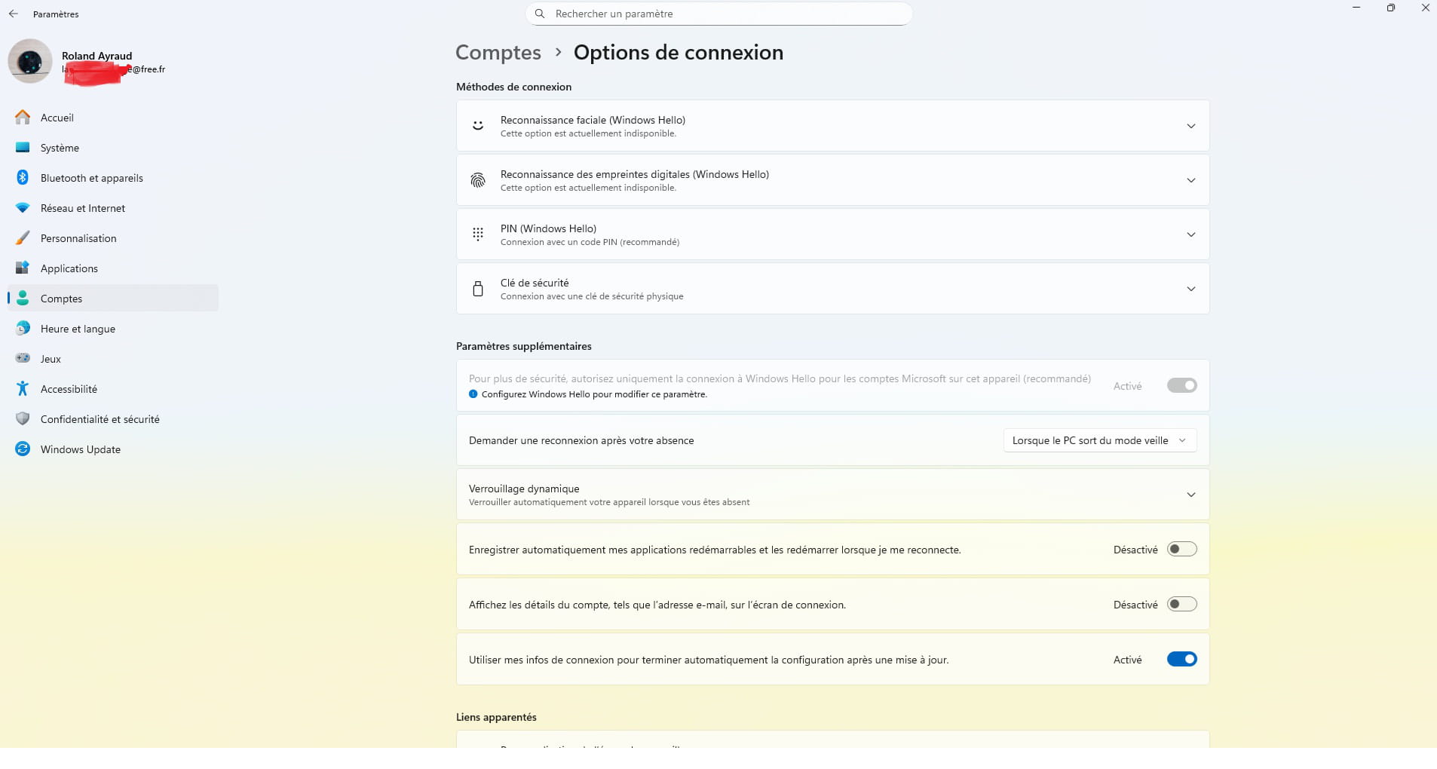1437x769 pixels.
Task: Click the Rechercher un paramètre search box
Action: pos(718,14)
